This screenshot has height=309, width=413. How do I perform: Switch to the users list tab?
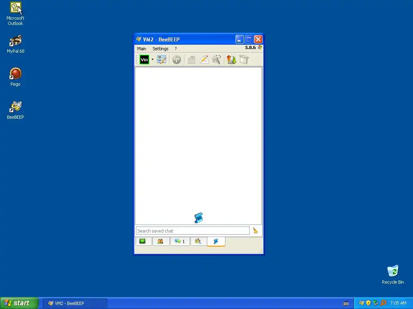coord(160,241)
